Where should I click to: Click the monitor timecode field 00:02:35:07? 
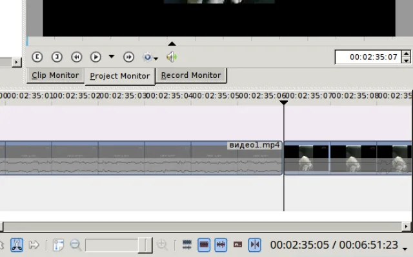(368, 57)
